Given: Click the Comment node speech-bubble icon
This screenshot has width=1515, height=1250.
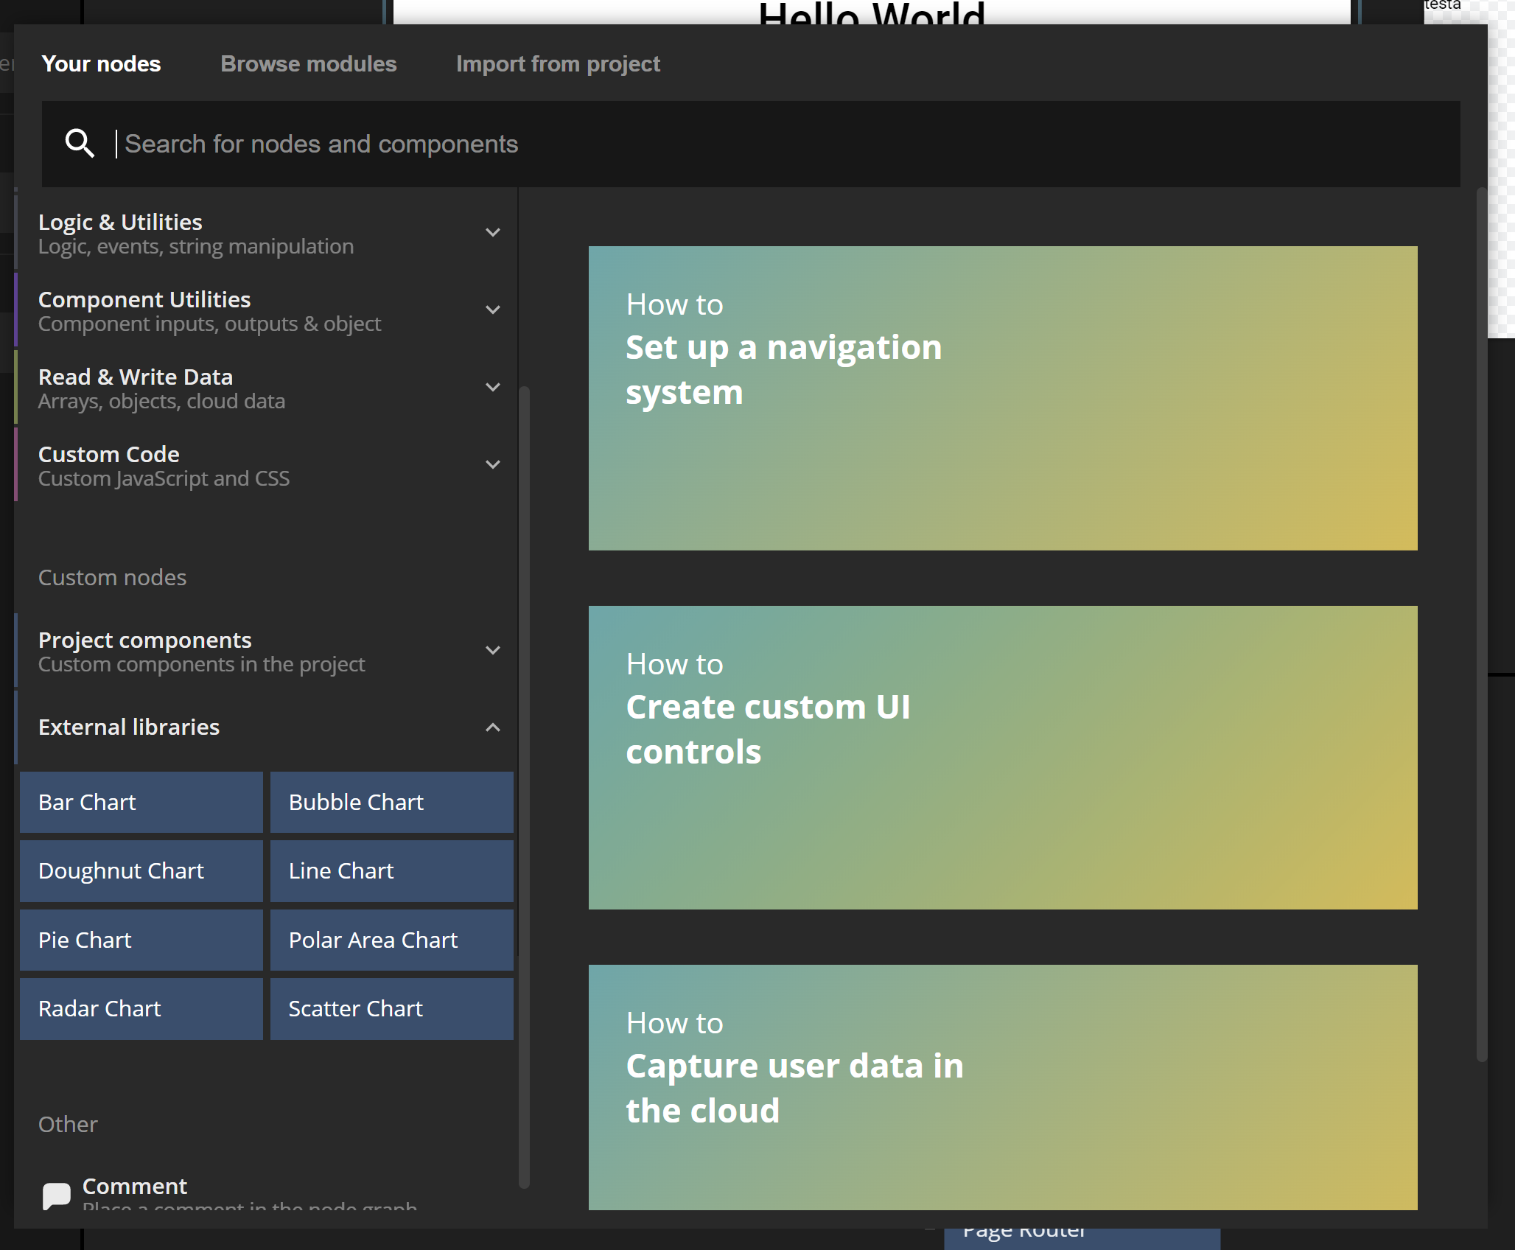Looking at the screenshot, I should point(56,1195).
